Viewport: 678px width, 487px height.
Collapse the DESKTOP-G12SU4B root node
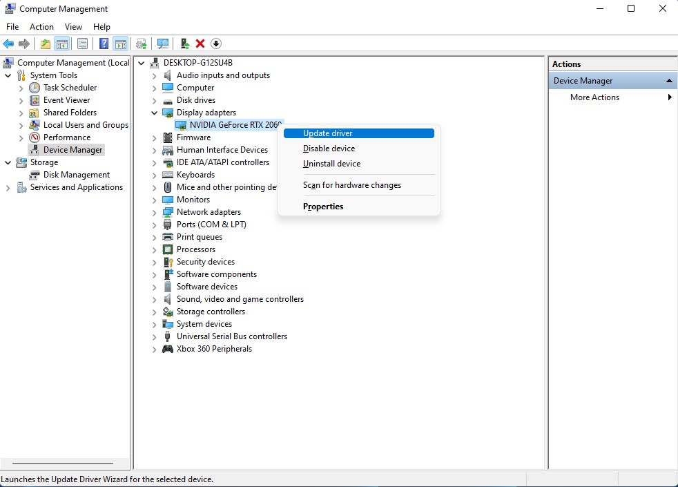(x=142, y=63)
